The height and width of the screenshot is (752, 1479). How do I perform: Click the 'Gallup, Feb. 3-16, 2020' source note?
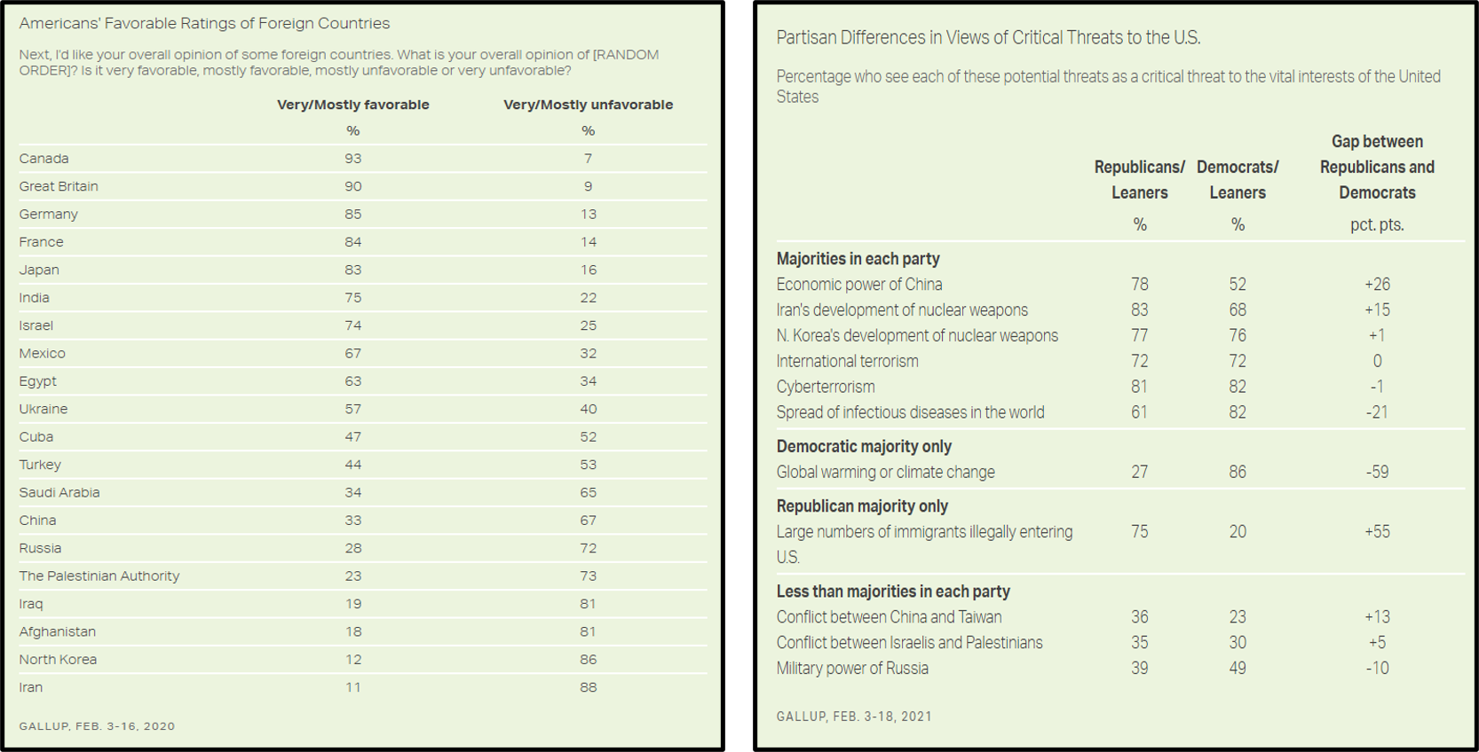[x=97, y=726]
